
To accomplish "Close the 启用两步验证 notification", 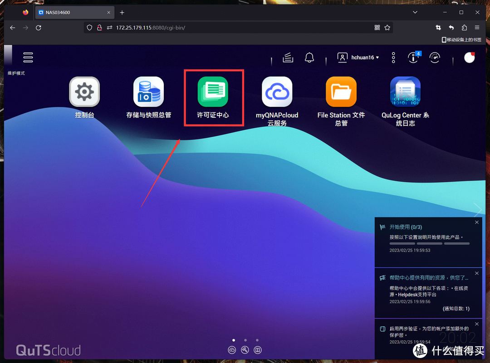I will [x=476, y=324].
